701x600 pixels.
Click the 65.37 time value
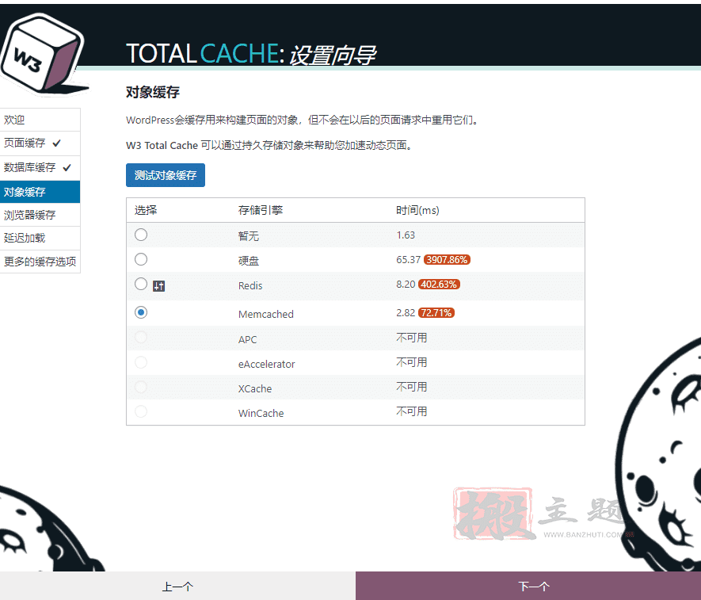[408, 259]
